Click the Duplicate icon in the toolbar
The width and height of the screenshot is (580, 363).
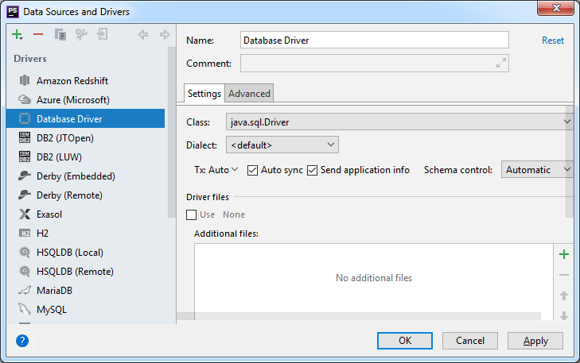pyautogui.click(x=60, y=35)
